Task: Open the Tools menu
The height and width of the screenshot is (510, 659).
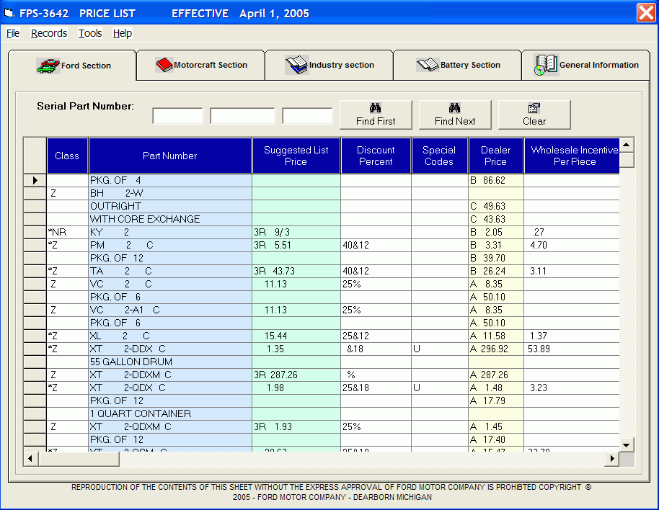Action: point(90,33)
